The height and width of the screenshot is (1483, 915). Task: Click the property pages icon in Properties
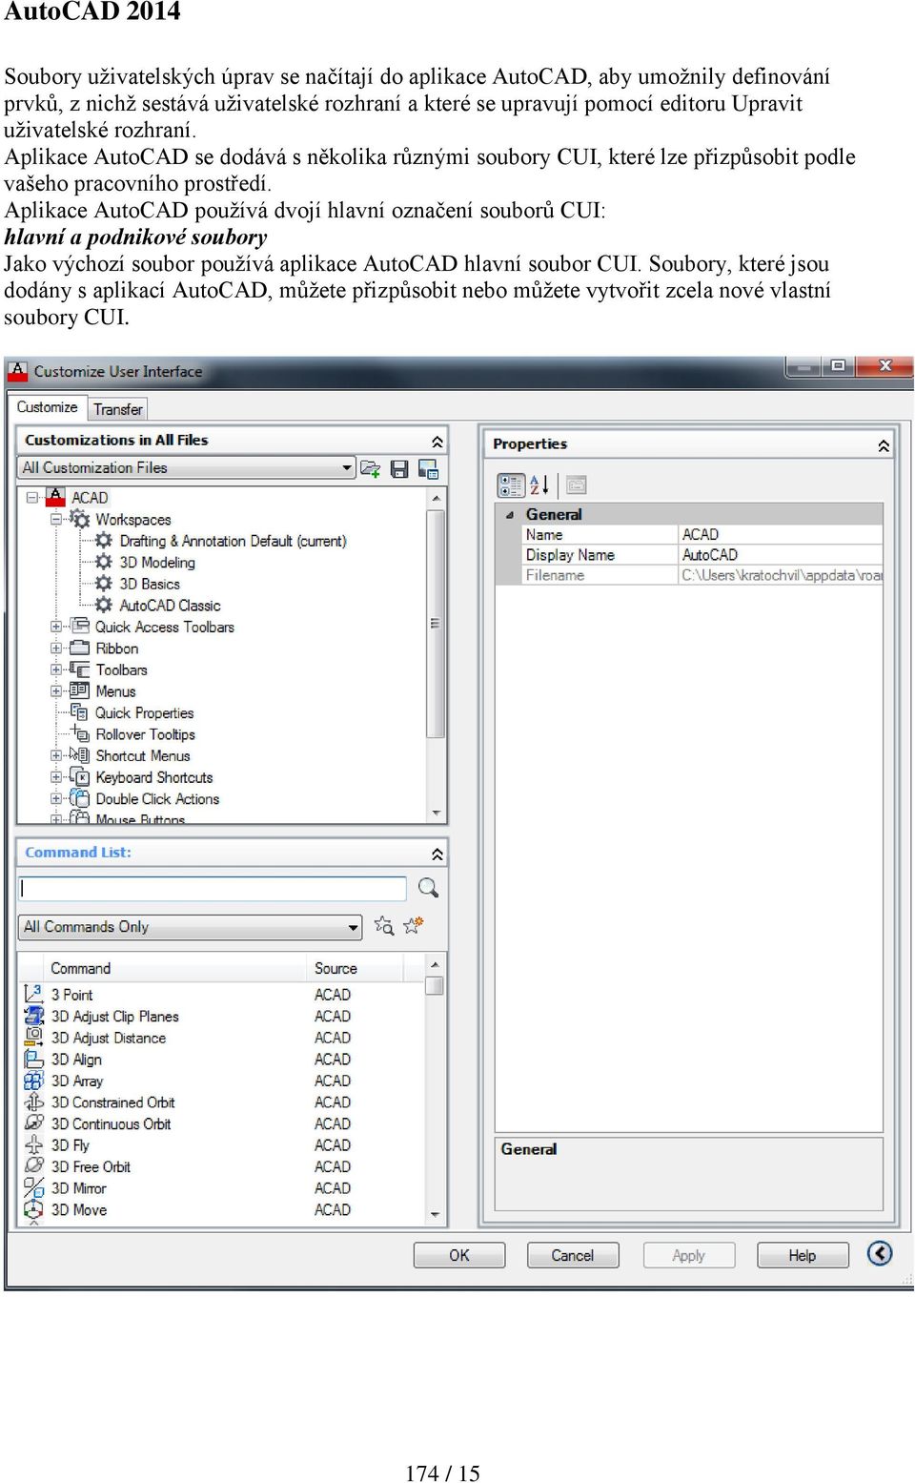[x=576, y=485]
